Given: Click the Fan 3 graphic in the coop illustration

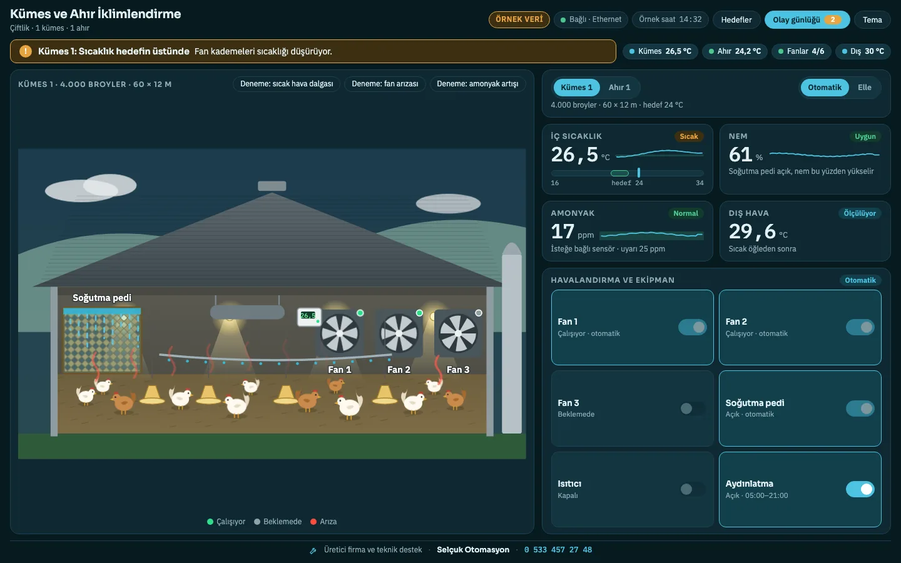Looking at the screenshot, I should click(x=458, y=333).
